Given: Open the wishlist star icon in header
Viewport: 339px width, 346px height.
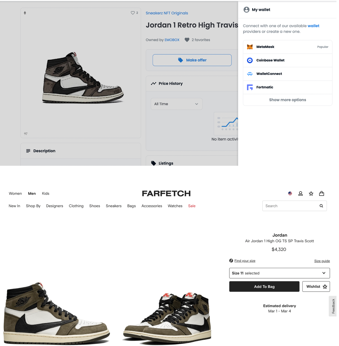Looking at the screenshot, I should coord(311,193).
